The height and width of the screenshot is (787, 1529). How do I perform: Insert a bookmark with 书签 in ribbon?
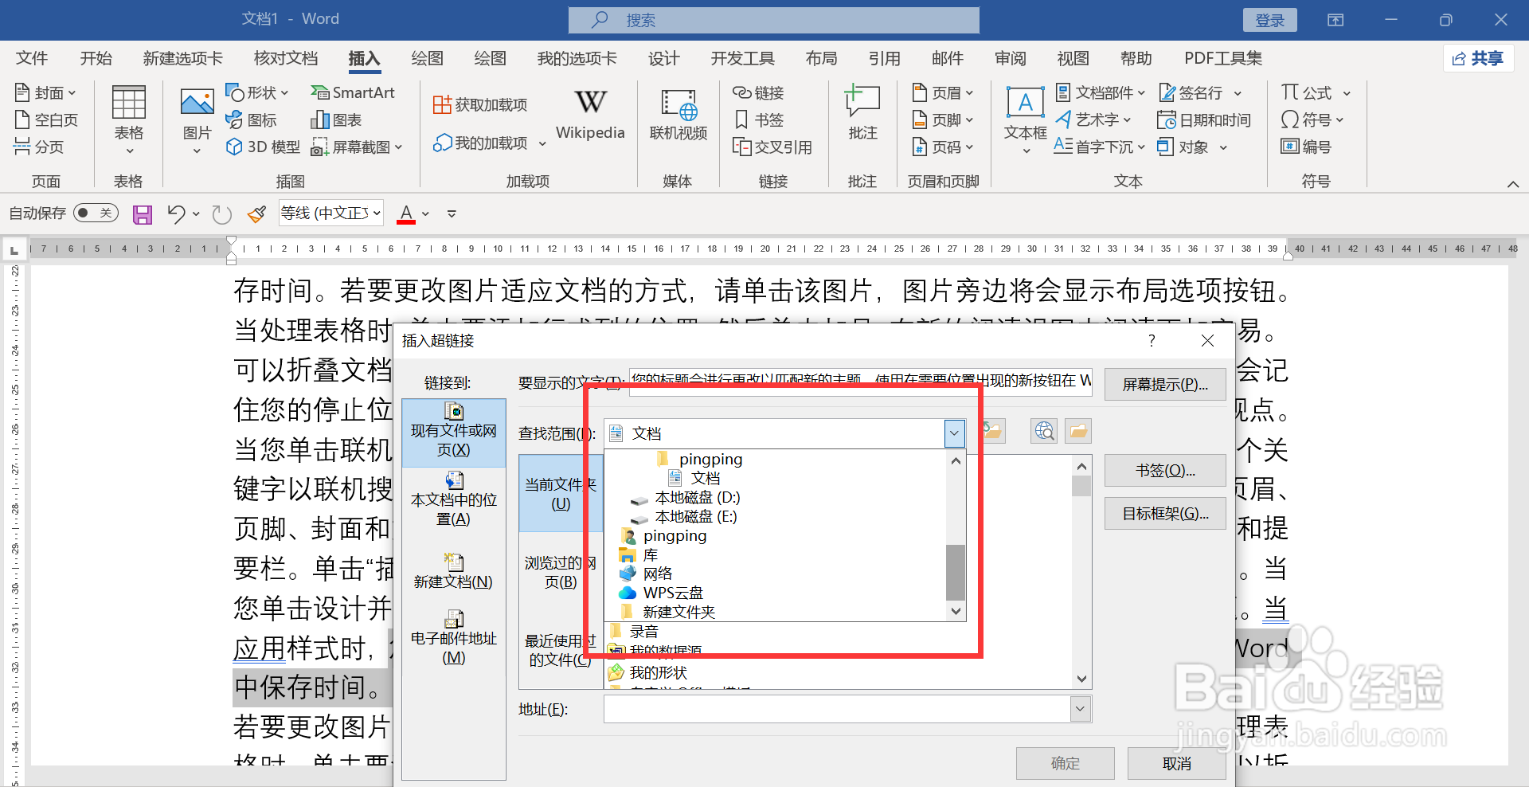pyautogui.click(x=759, y=120)
